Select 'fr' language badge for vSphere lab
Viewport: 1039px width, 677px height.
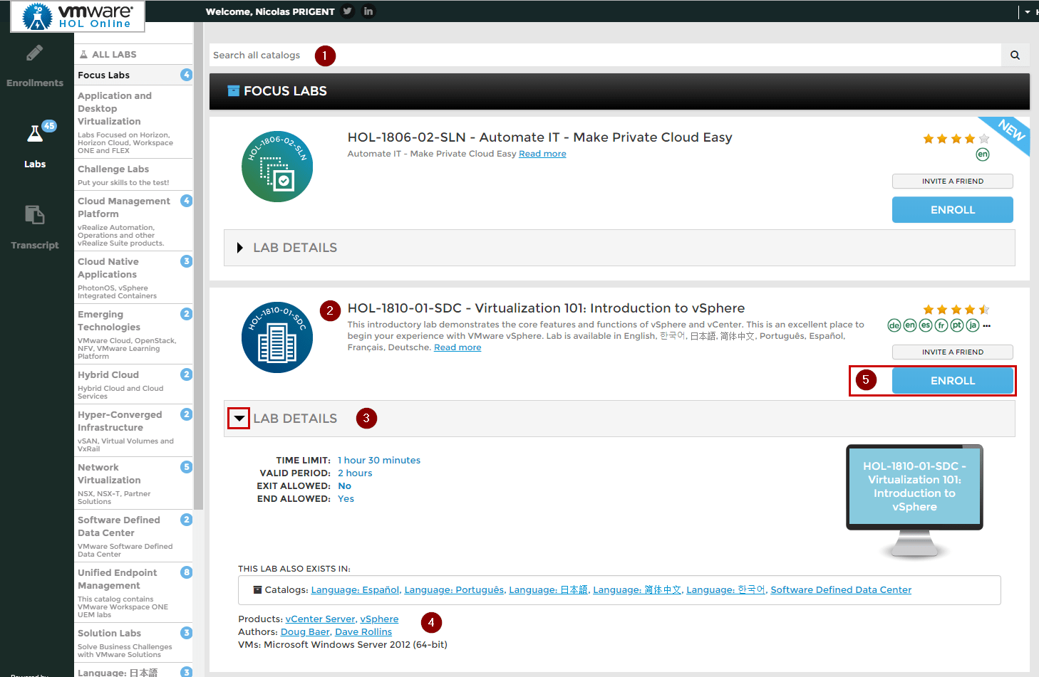941,325
